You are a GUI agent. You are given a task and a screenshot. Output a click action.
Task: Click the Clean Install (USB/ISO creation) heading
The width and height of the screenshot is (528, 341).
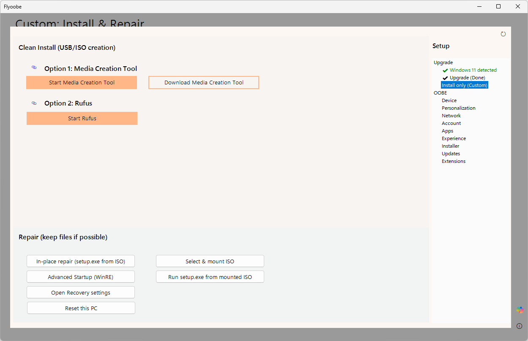tap(67, 48)
